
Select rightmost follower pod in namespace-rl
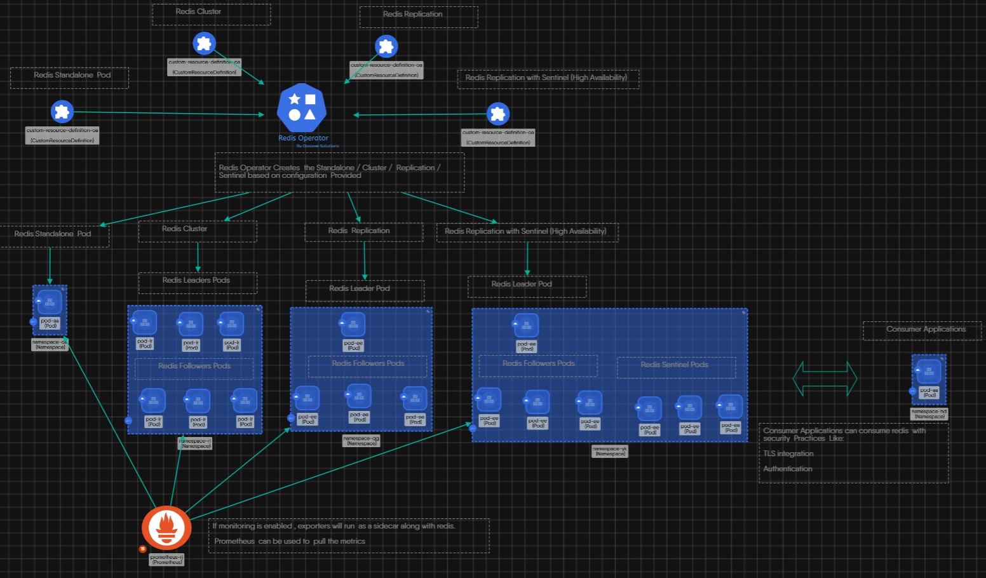pos(245,401)
